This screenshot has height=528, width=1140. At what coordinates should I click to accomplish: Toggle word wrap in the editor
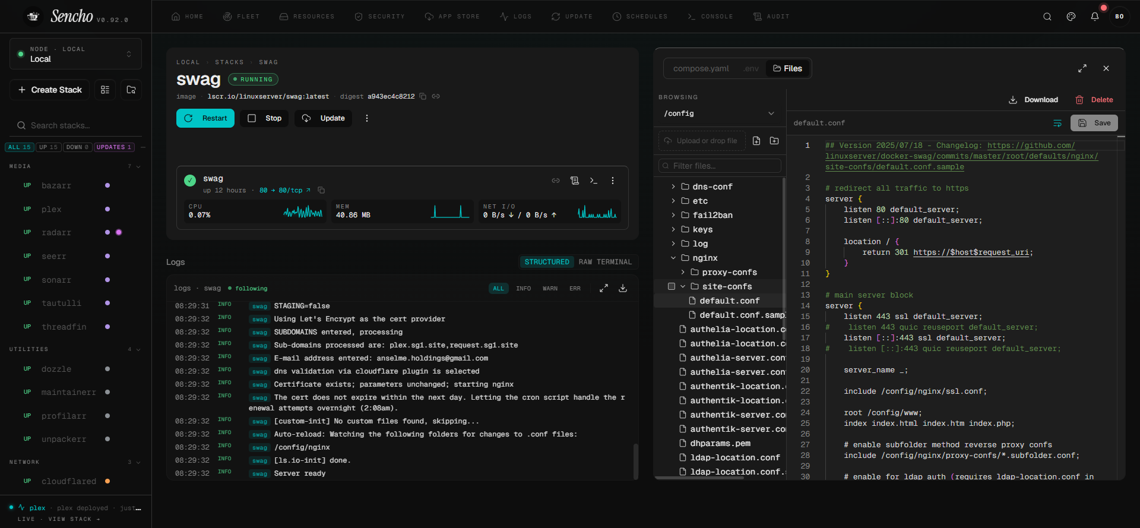pyautogui.click(x=1057, y=123)
